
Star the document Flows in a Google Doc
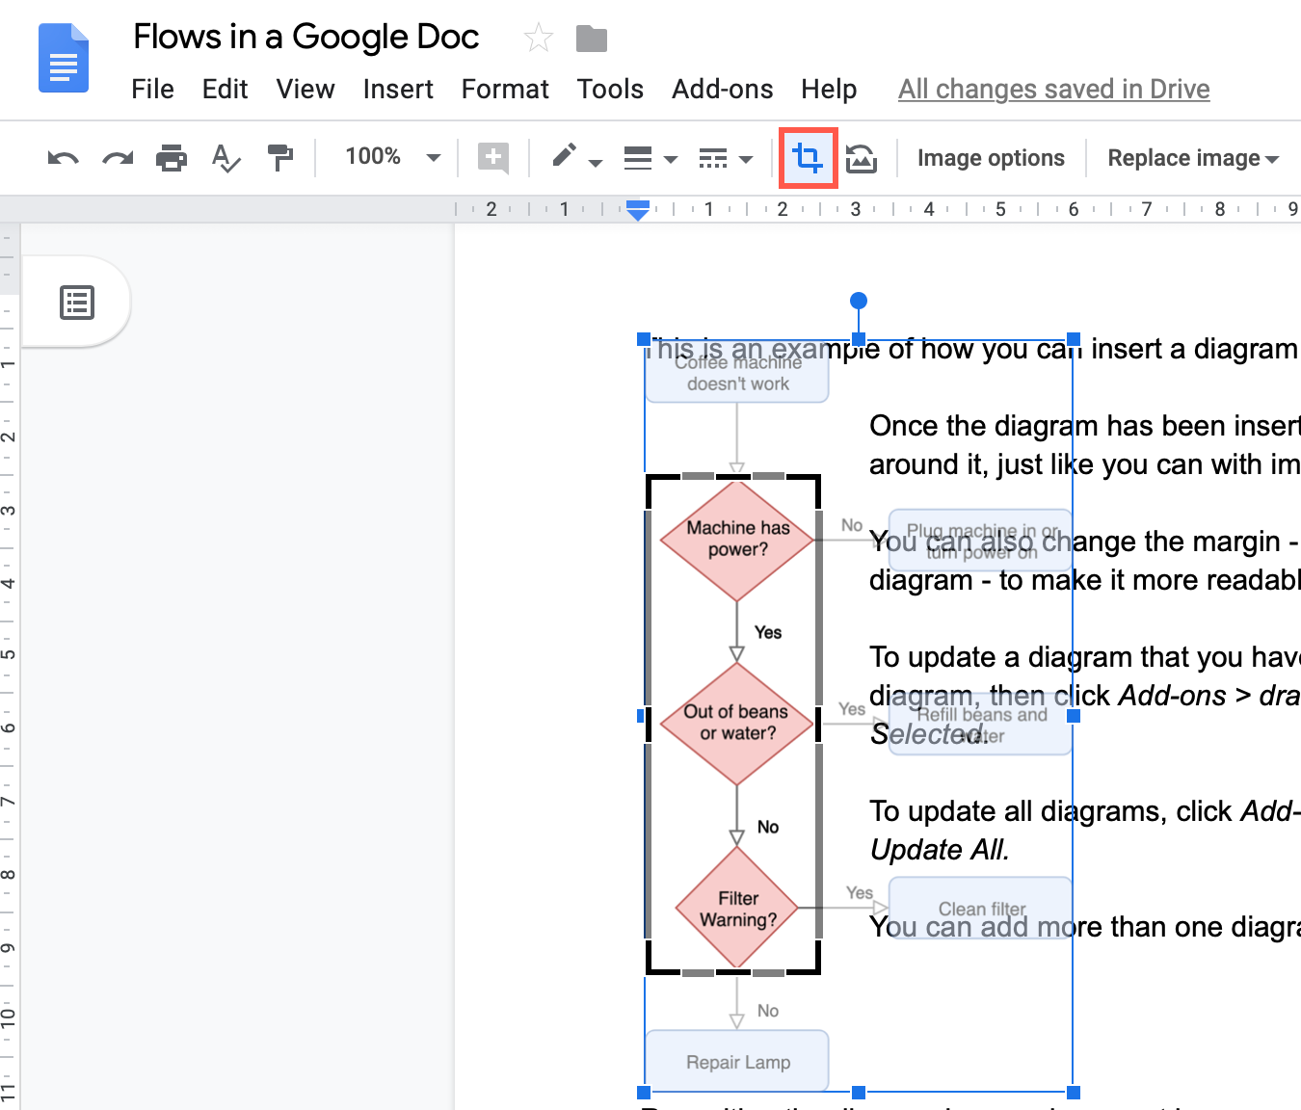click(537, 38)
